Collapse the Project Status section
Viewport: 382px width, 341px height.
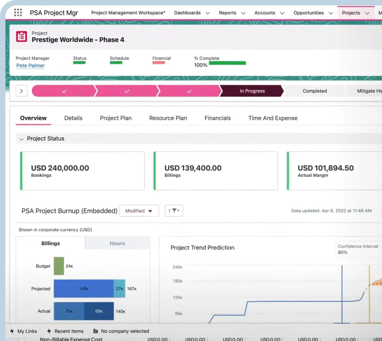point(22,139)
